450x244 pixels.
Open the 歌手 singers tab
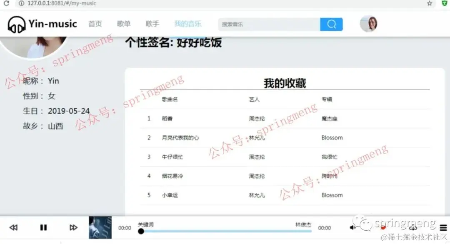coord(152,24)
